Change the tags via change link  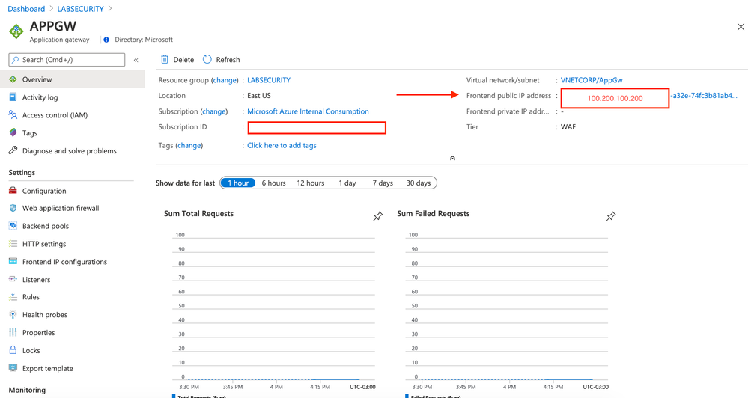(x=189, y=145)
